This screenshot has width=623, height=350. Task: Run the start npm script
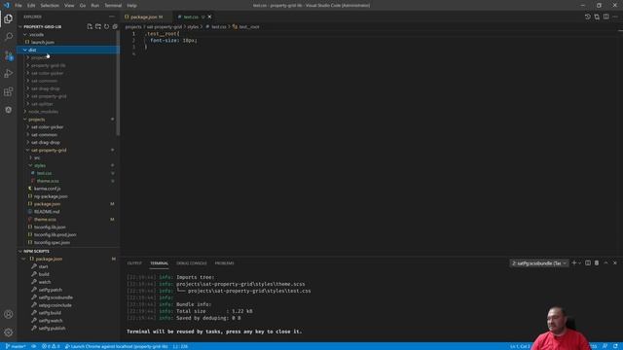43,266
